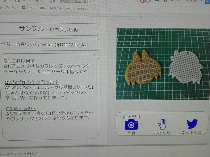The height and width of the screenshot is (157, 210).
Task: Open the レイアウト dropdown
Action: pos(56,8)
